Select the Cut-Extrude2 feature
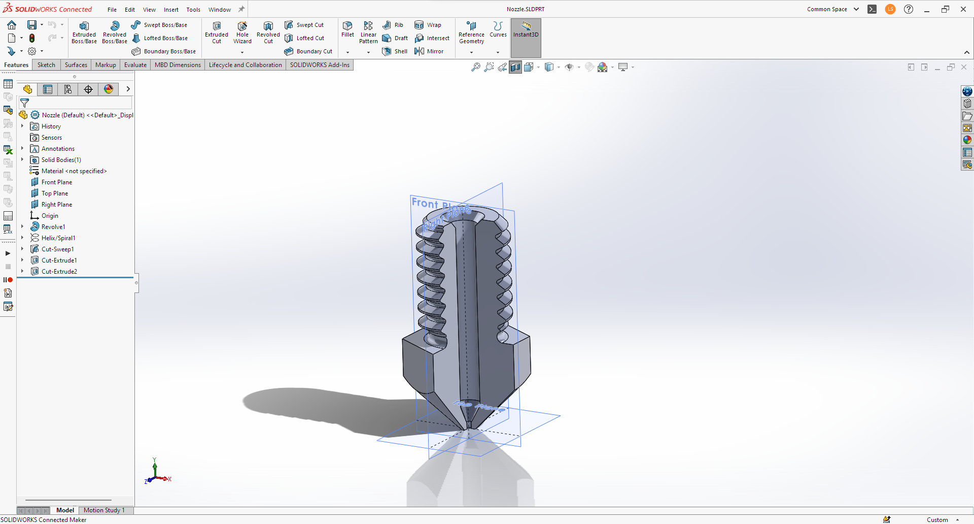The width and height of the screenshot is (974, 524). [x=60, y=271]
